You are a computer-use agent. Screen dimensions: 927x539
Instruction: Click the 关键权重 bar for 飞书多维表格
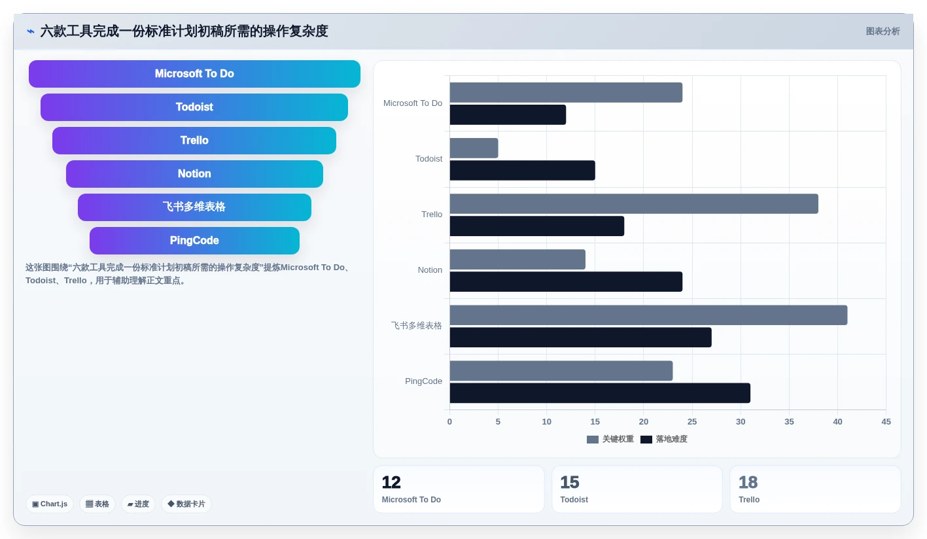[x=648, y=315]
